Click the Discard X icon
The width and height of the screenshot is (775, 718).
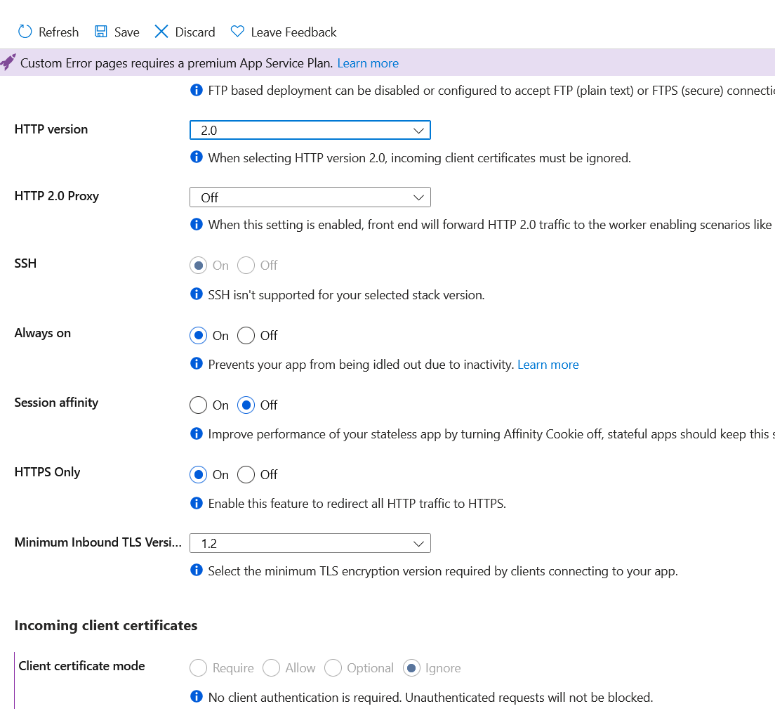click(161, 32)
